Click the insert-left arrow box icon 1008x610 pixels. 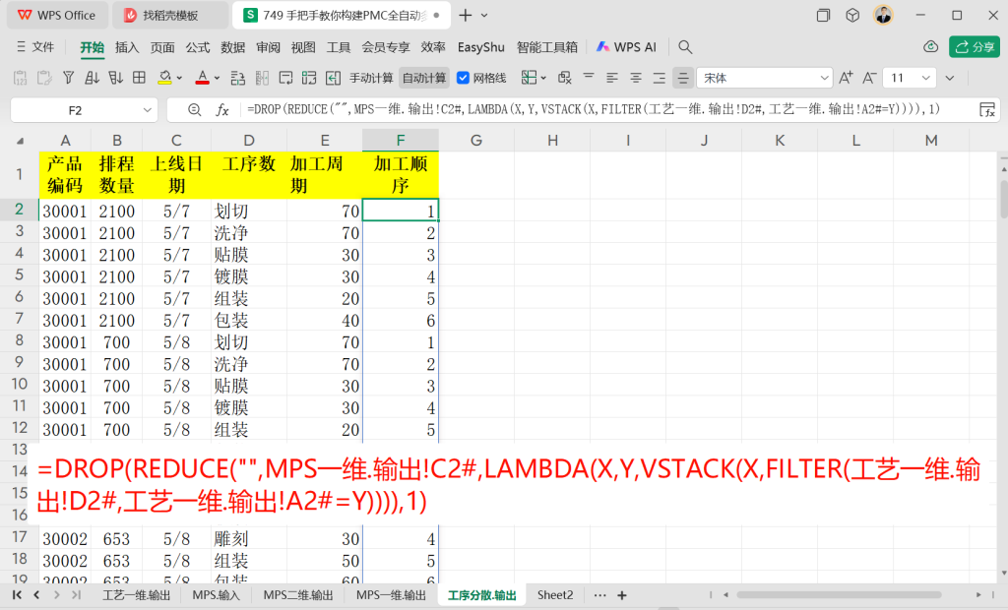(x=333, y=78)
